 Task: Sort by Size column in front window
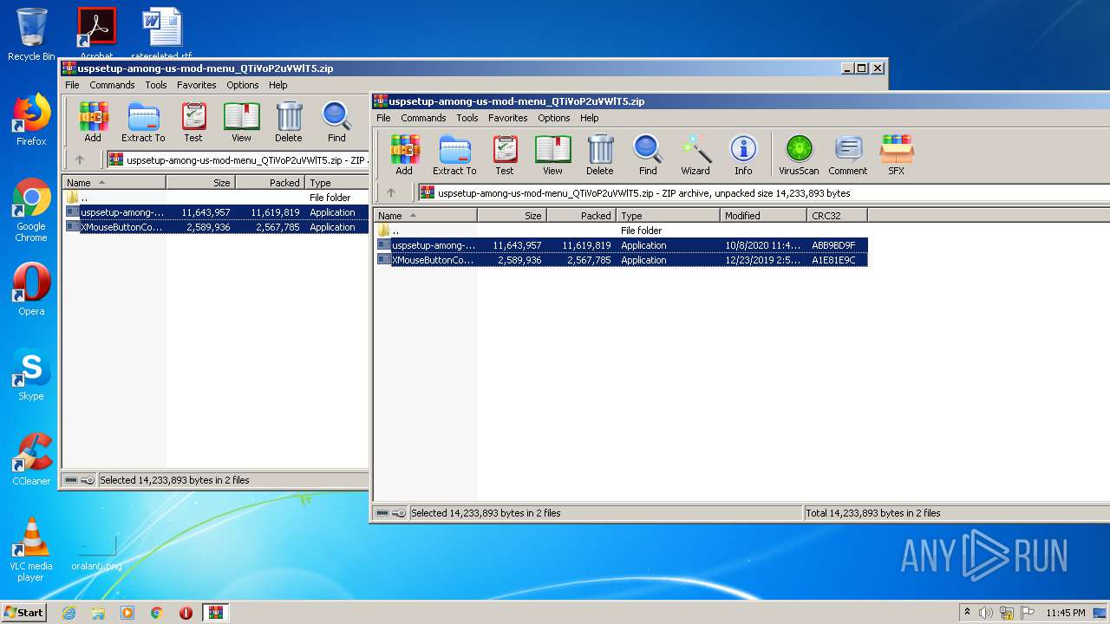click(512, 216)
